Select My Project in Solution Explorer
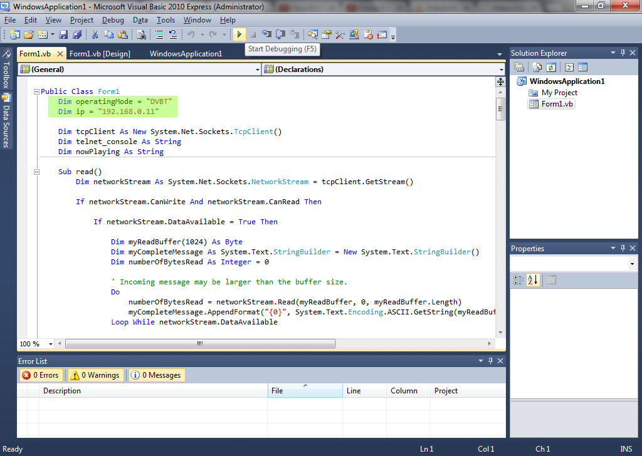This screenshot has width=642, height=456. coord(559,93)
